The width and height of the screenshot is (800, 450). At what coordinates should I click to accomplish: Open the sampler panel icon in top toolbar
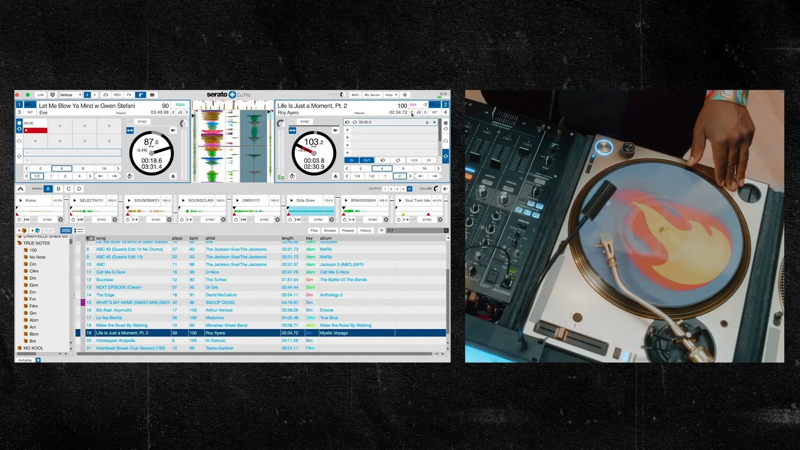[141, 95]
